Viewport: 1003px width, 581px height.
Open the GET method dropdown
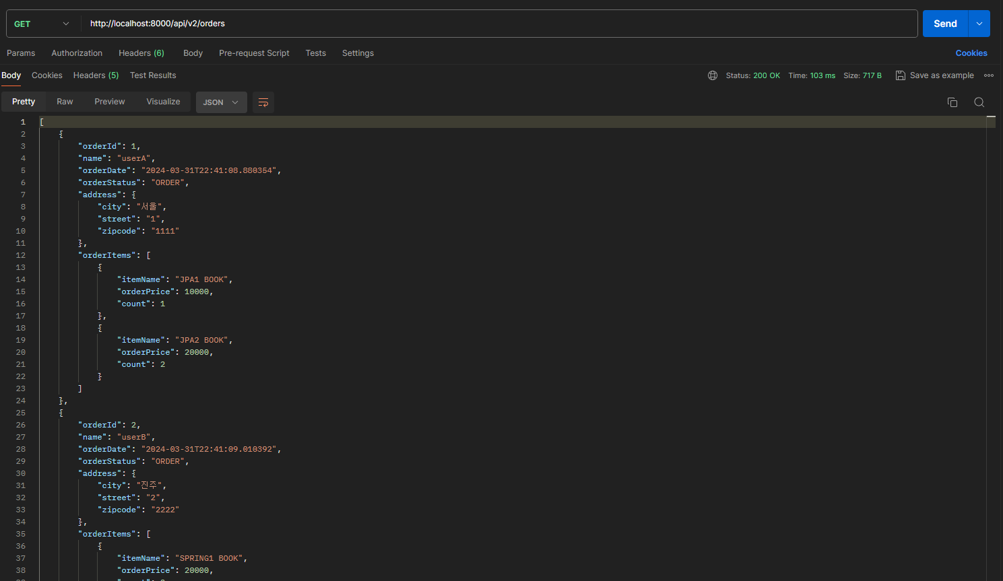click(42, 24)
